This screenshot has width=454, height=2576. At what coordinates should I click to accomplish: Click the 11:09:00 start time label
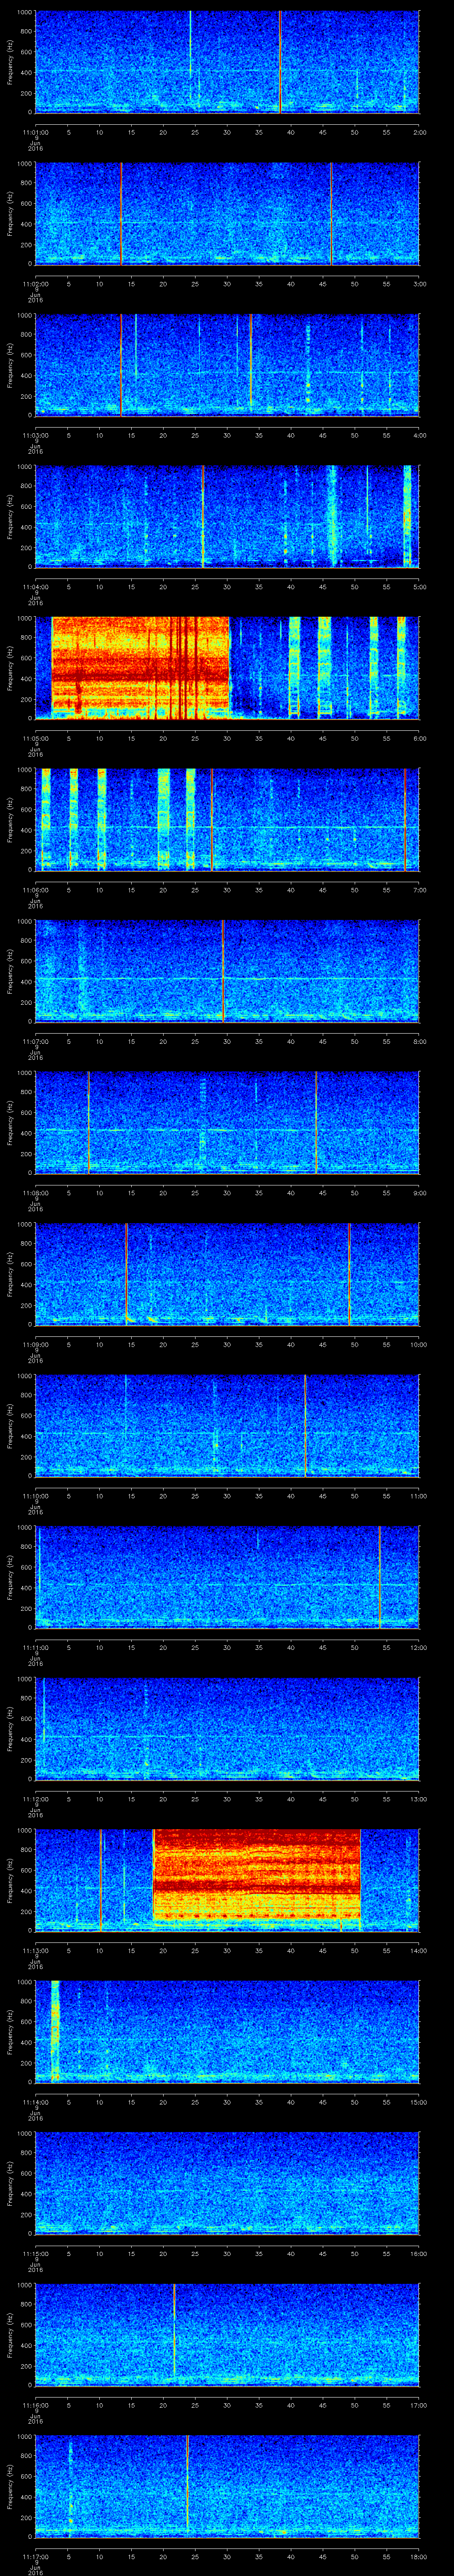36,1344
